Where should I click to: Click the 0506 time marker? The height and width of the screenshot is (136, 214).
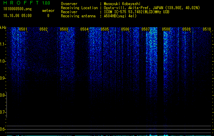125,29
